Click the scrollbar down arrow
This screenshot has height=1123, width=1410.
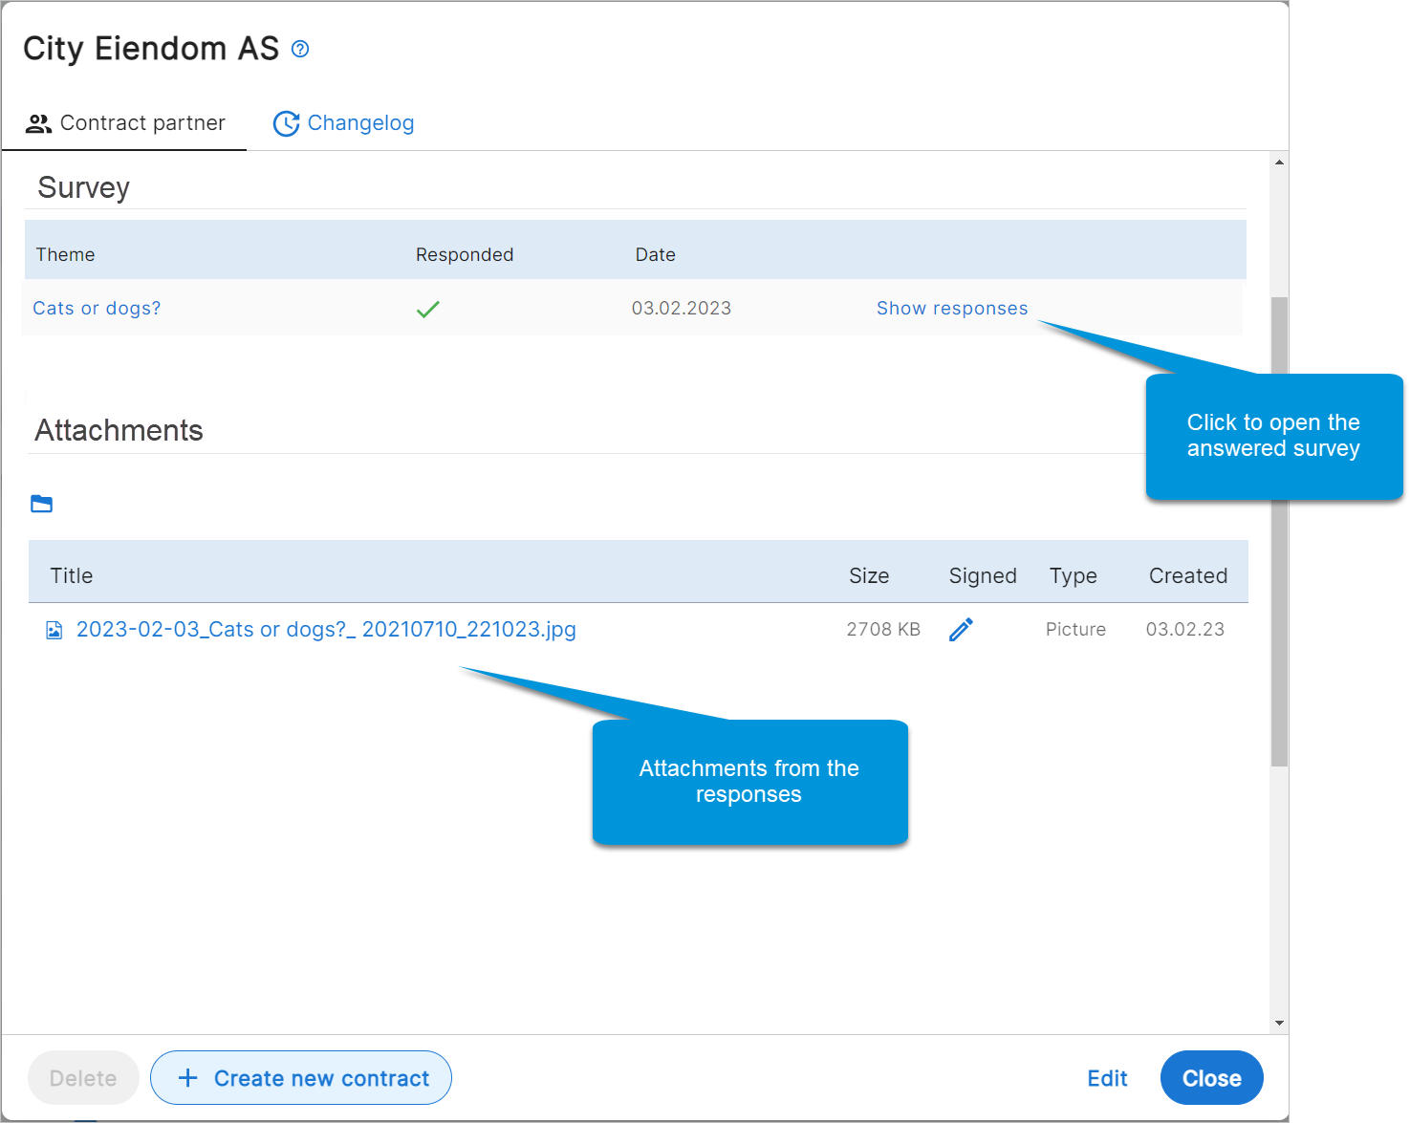[x=1279, y=1024]
